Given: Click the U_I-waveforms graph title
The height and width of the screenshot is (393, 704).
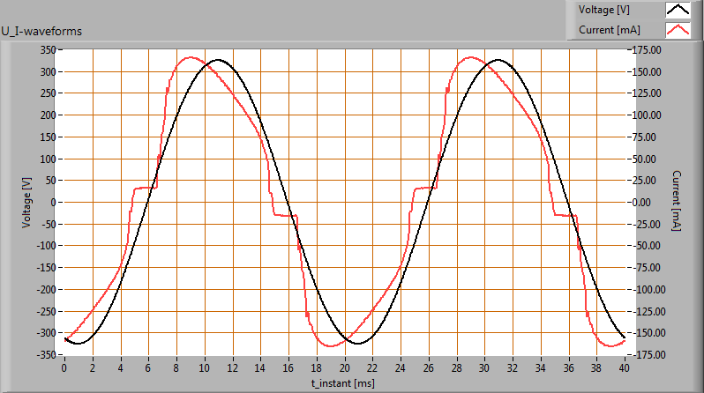Looking at the screenshot, I should (x=42, y=32).
